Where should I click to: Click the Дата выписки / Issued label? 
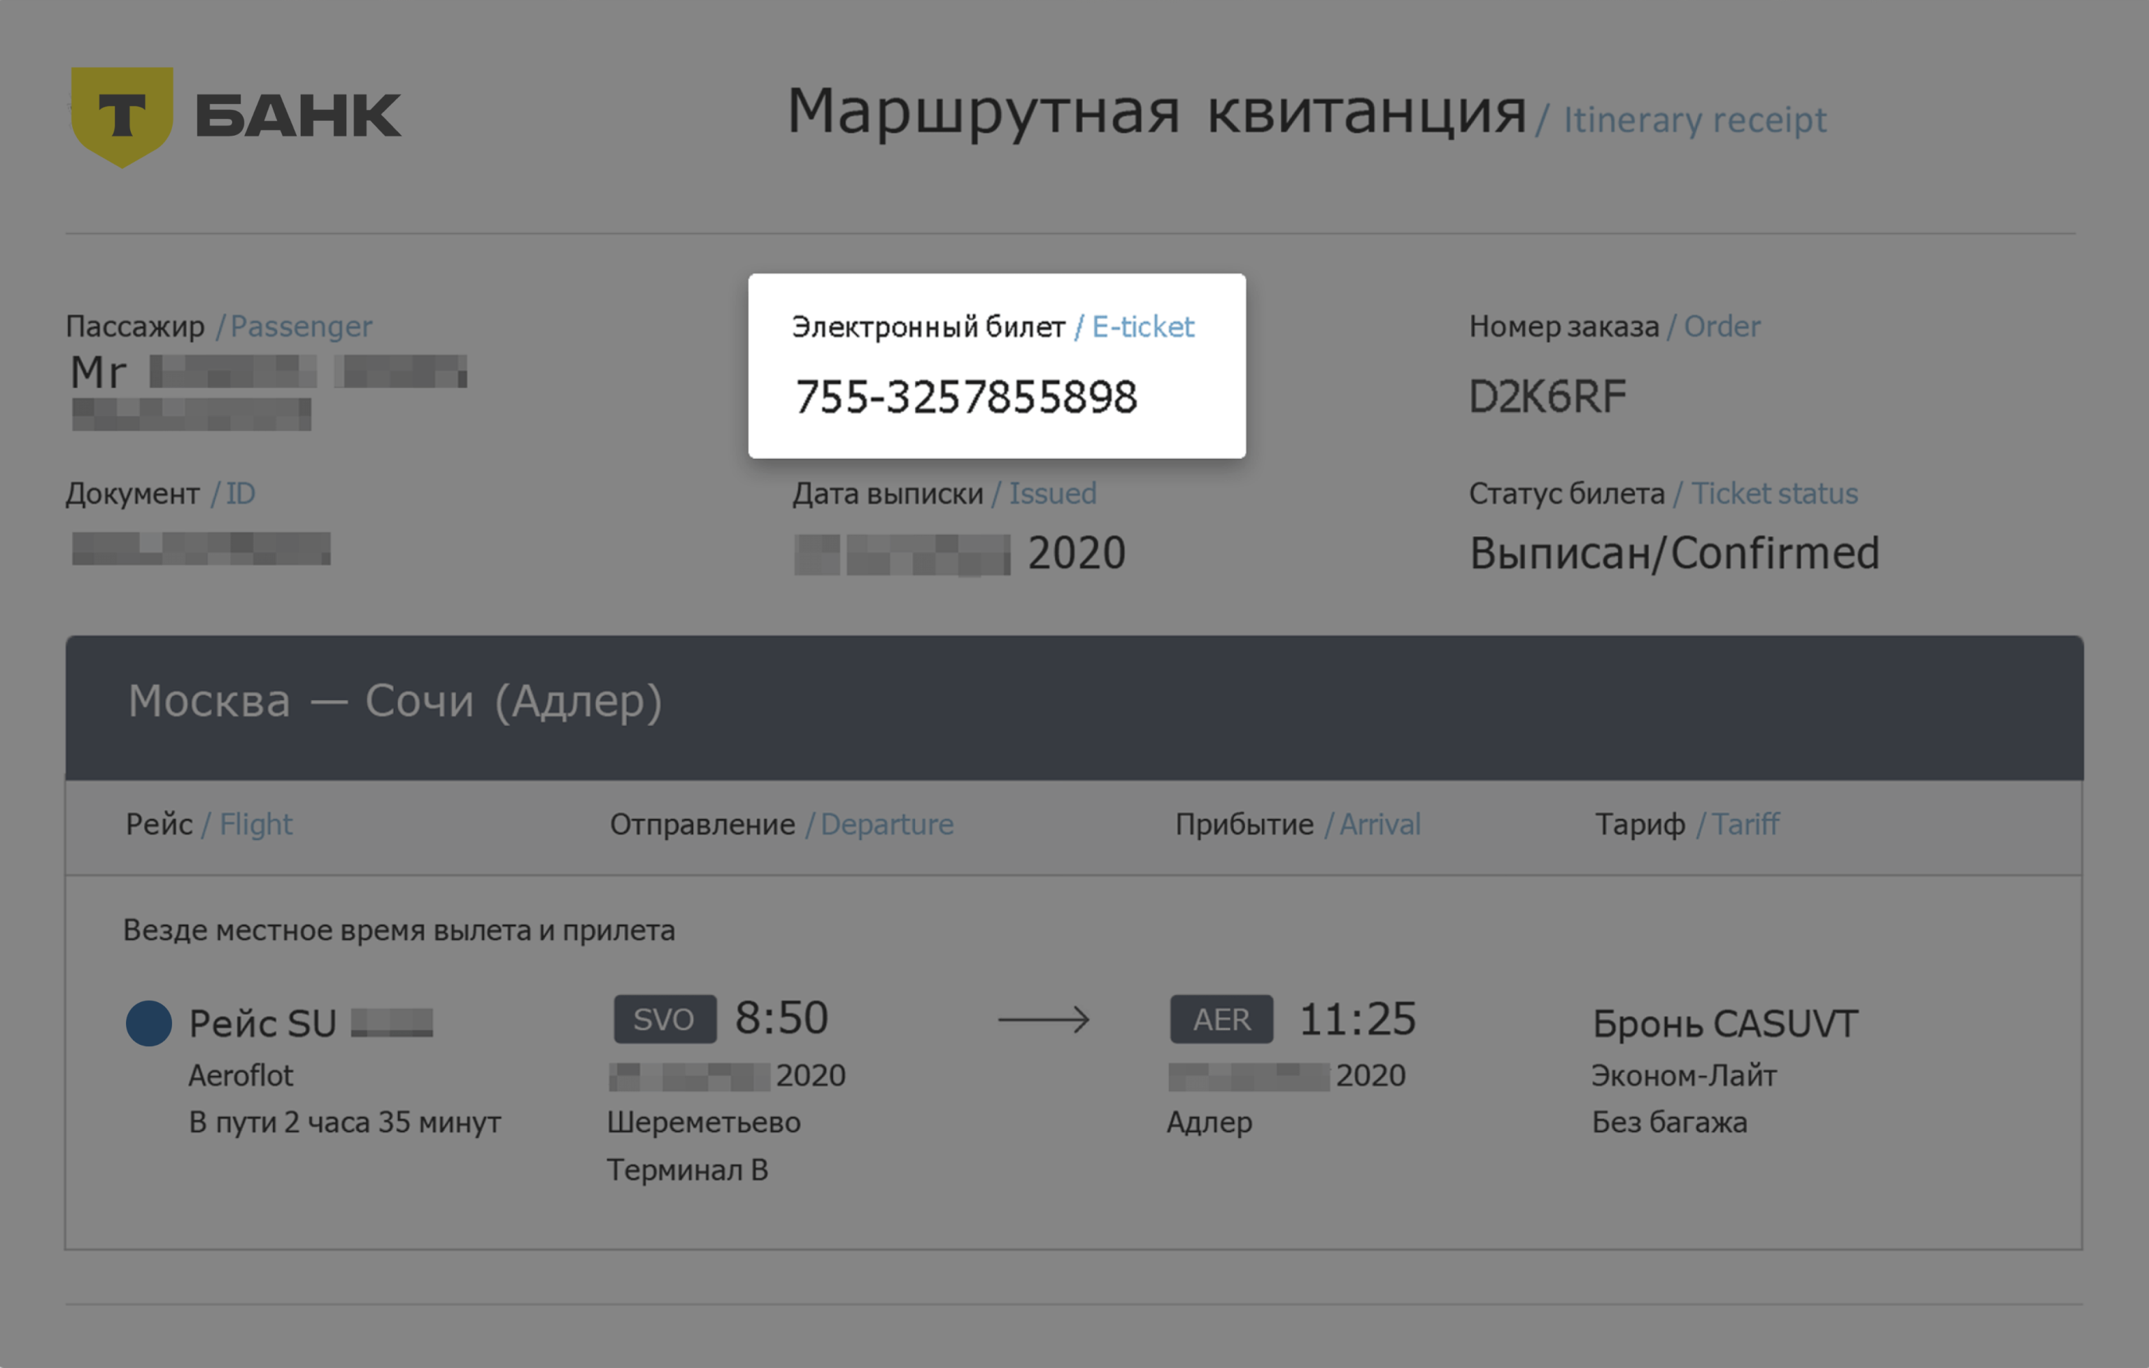tap(944, 494)
